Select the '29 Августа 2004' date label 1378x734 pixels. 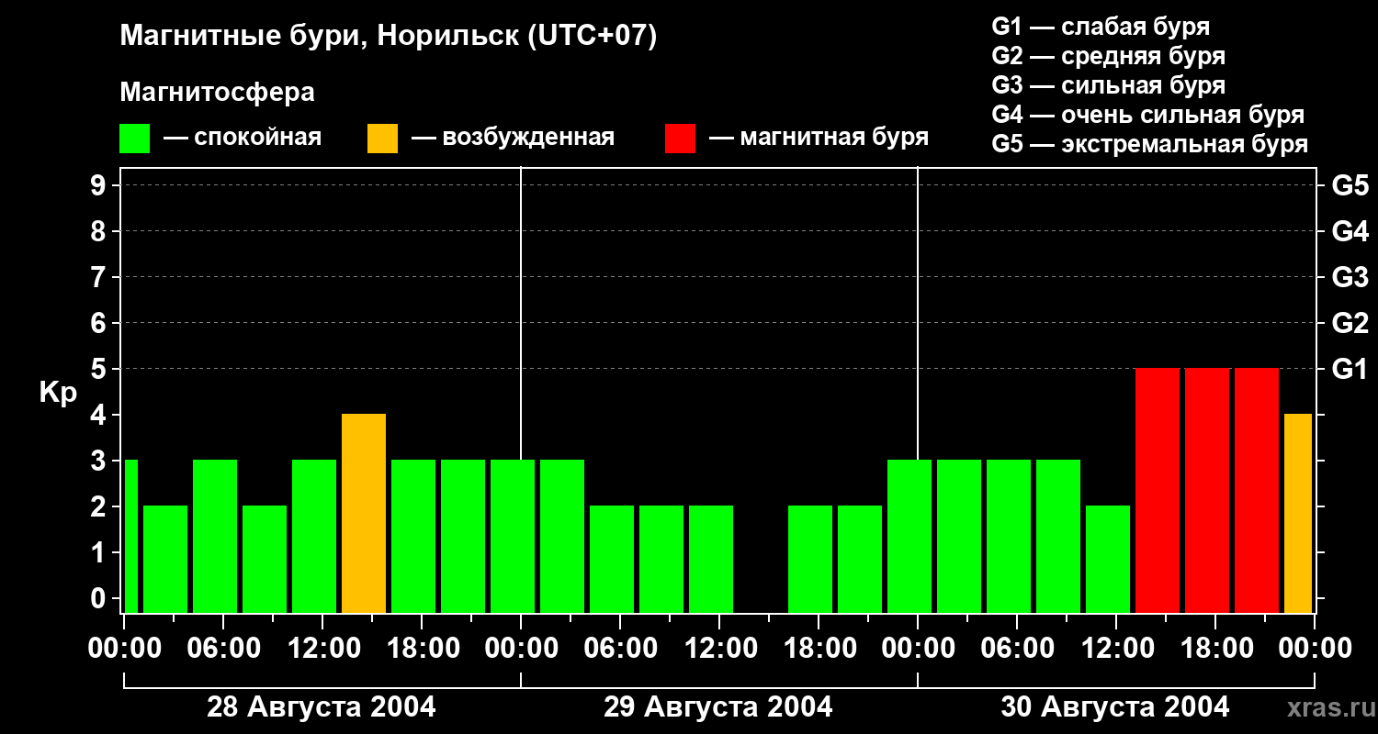click(x=718, y=706)
